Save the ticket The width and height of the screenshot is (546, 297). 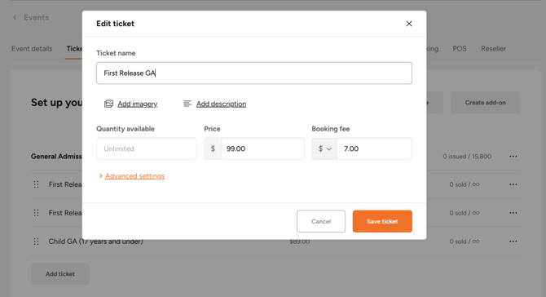[382, 221]
